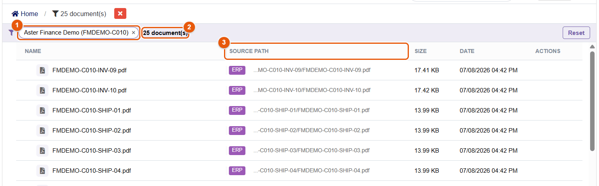Click the purple filter funnel icon
This screenshot has width=599, height=186.
(11, 33)
